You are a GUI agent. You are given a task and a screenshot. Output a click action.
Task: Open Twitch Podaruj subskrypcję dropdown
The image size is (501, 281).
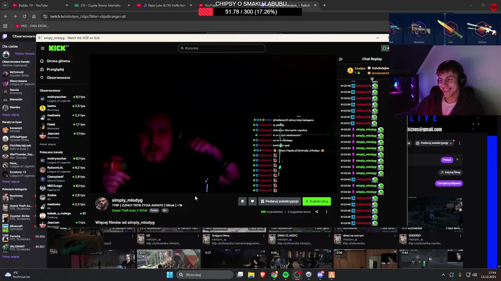pyautogui.click(x=434, y=143)
